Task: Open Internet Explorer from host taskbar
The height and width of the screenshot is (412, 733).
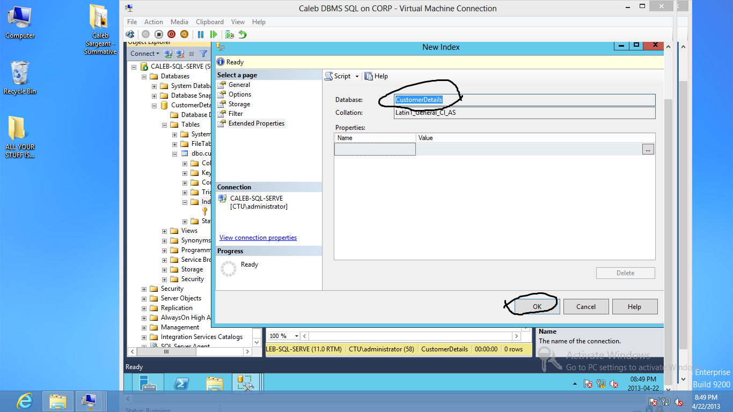Action: click(x=25, y=401)
